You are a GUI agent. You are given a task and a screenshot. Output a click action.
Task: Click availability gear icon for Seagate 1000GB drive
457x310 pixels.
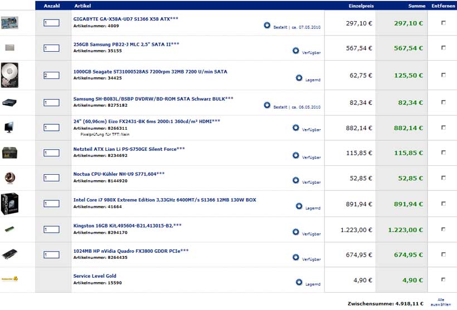coord(299,78)
